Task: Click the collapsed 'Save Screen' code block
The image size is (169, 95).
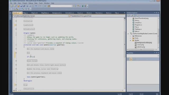Action: (32, 61)
